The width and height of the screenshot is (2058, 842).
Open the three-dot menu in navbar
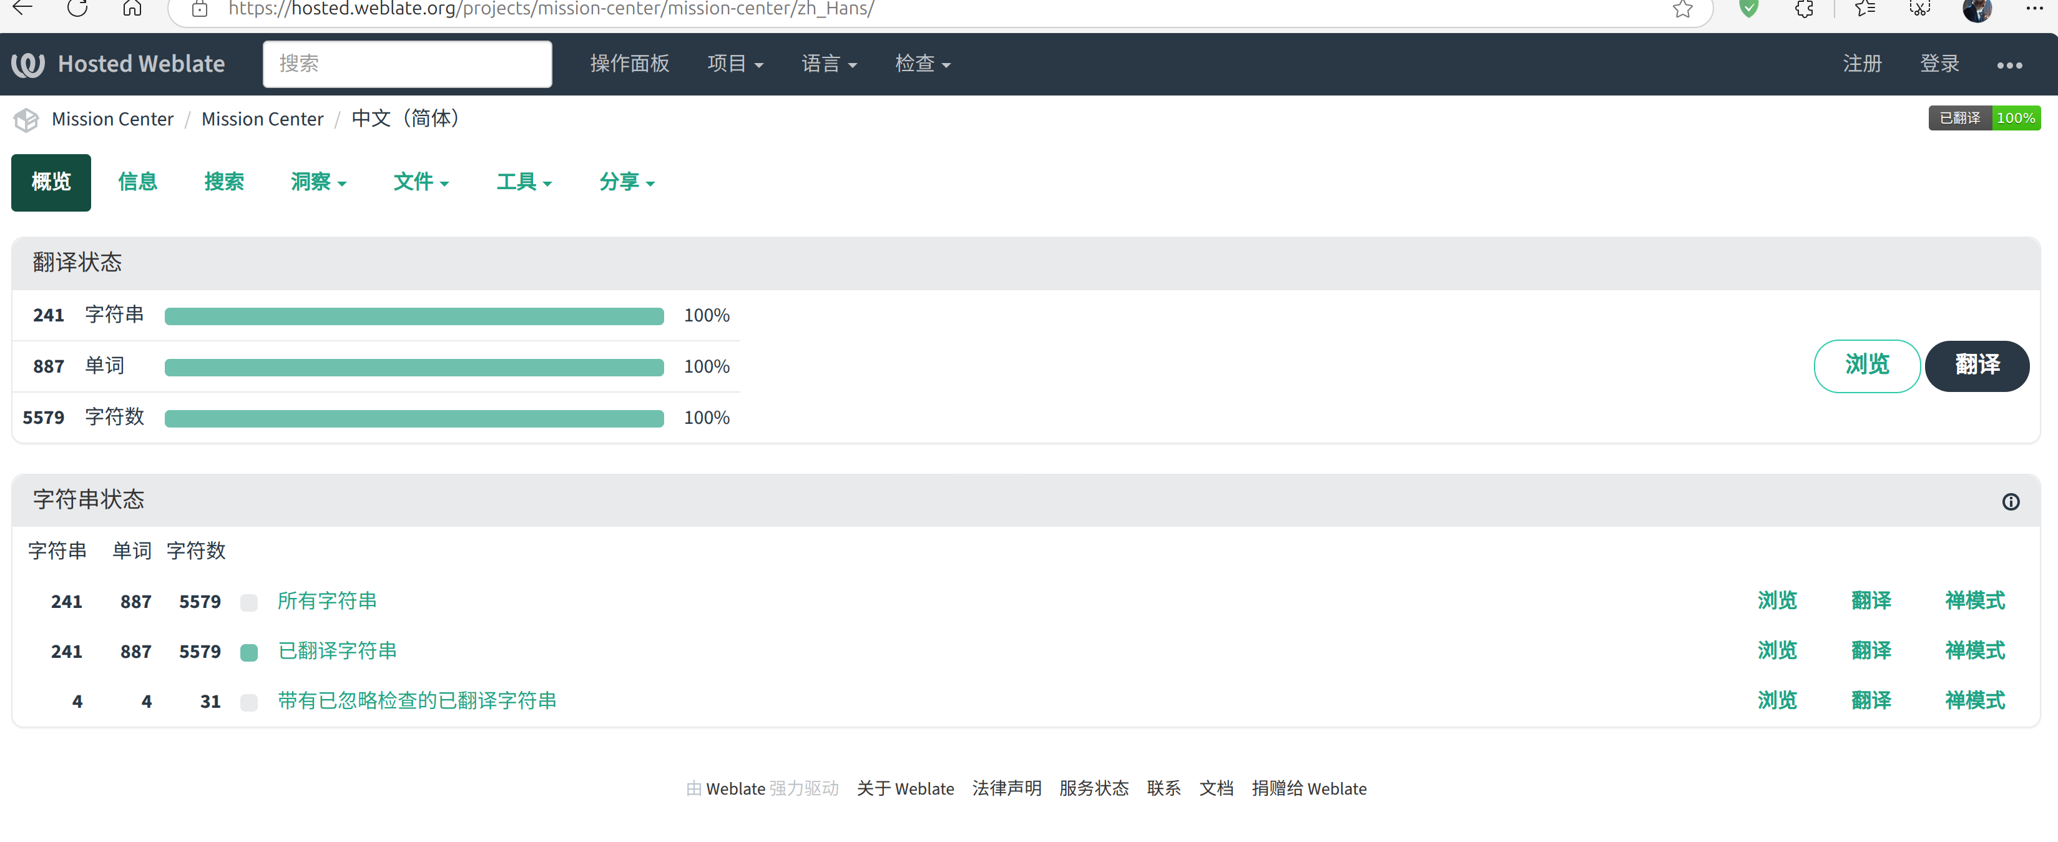2009,65
